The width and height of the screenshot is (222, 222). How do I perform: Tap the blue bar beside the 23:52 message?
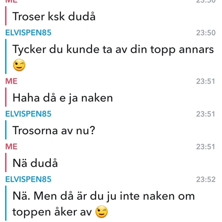6,203
